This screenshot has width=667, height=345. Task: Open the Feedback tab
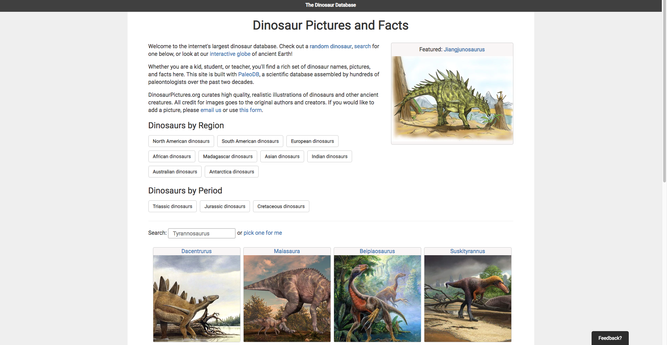pos(610,338)
